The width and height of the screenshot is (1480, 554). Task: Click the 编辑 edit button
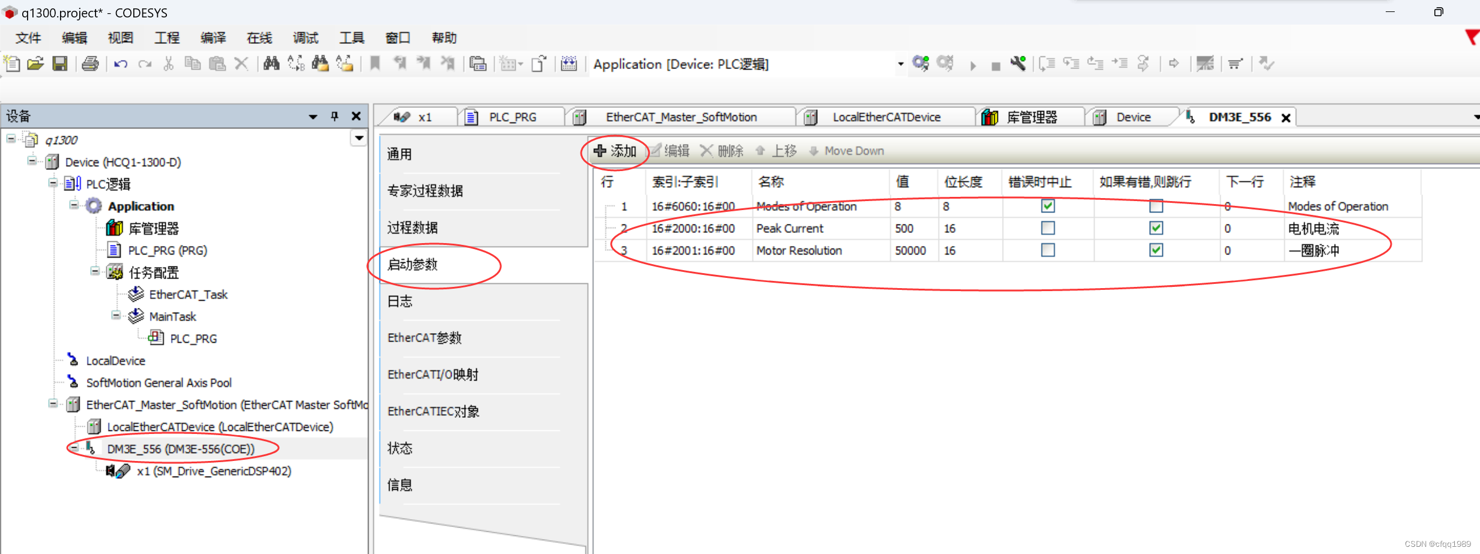[670, 151]
